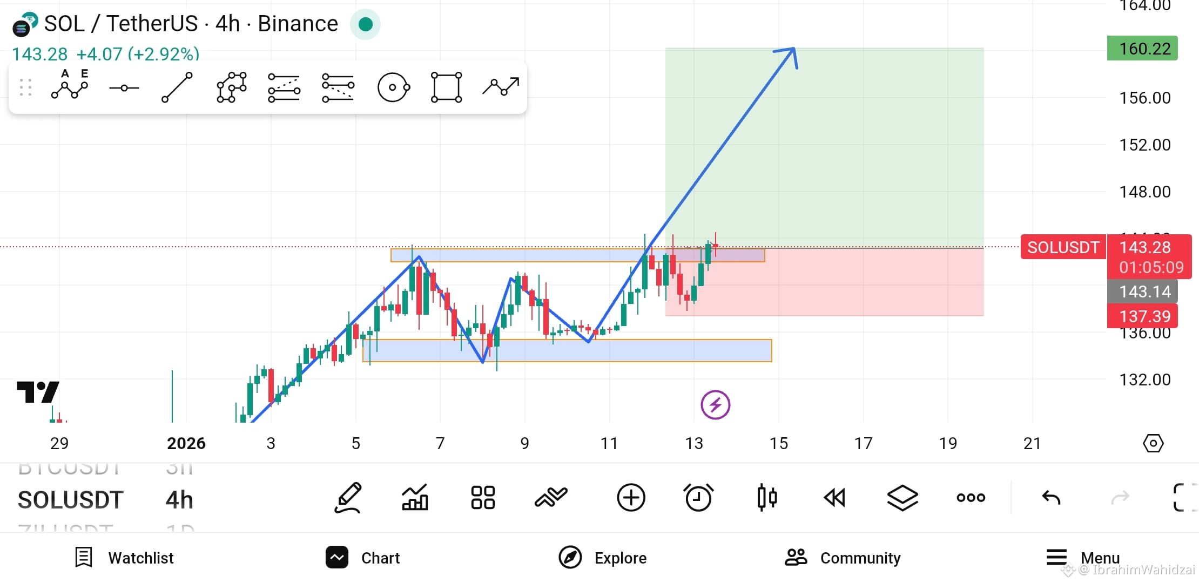Select the horizontal line drawing tool
This screenshot has height=583, width=1199.
pos(124,88)
